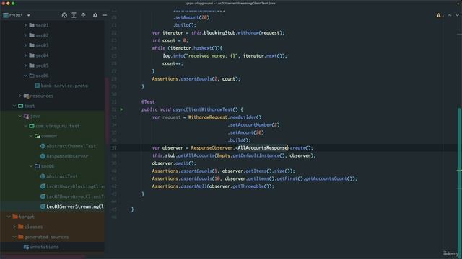This screenshot has width=462, height=259.
Task: Click the Collapse All icon in Project toolbar
Action: click(x=84, y=15)
